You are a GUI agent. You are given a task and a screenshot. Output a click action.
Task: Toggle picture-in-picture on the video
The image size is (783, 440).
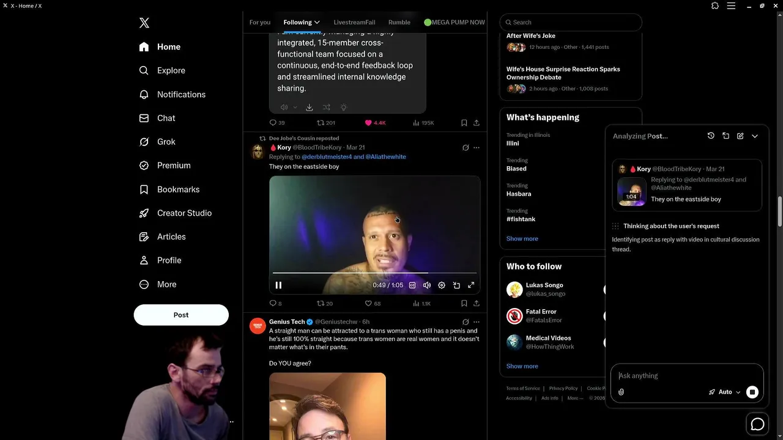[x=456, y=285]
